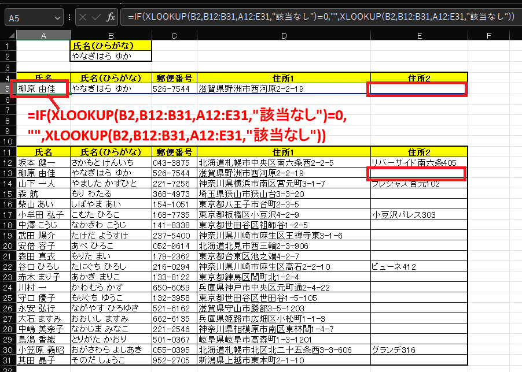Click the yellow 郵便番号 header in row 11

click(x=174, y=152)
